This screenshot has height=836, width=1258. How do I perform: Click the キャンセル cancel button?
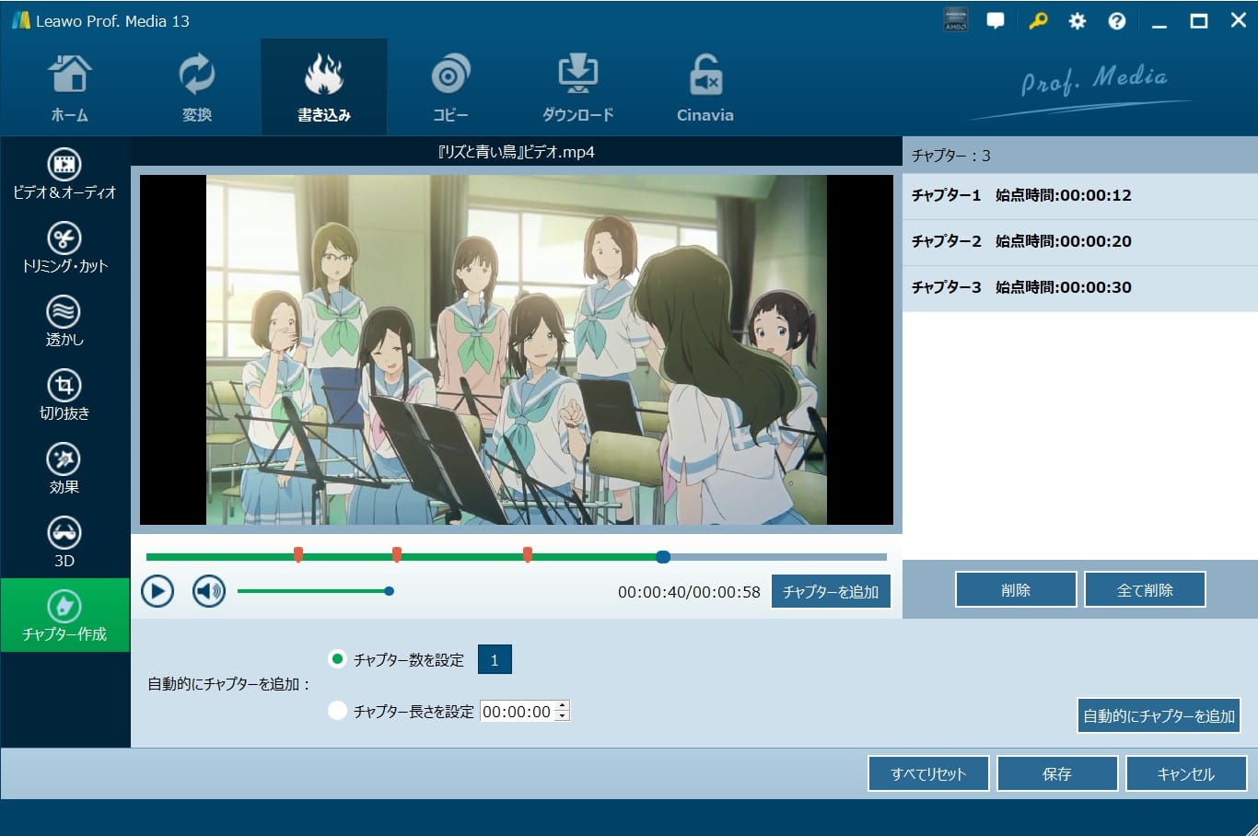[1186, 773]
